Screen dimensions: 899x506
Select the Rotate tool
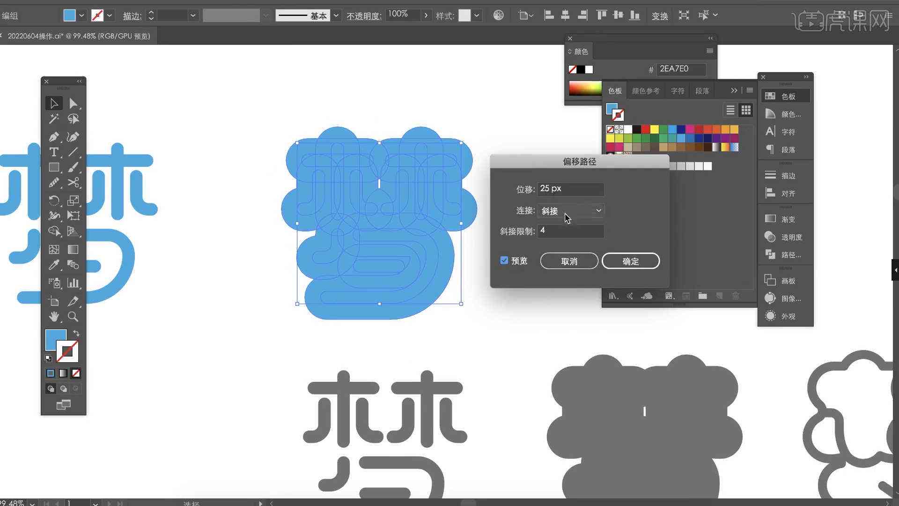pos(54,201)
